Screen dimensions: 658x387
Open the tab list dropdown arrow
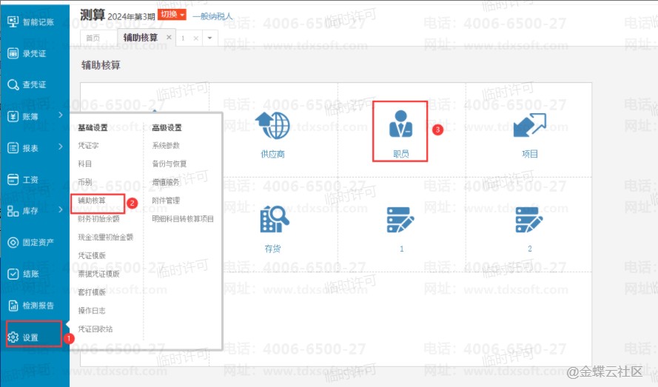point(210,38)
